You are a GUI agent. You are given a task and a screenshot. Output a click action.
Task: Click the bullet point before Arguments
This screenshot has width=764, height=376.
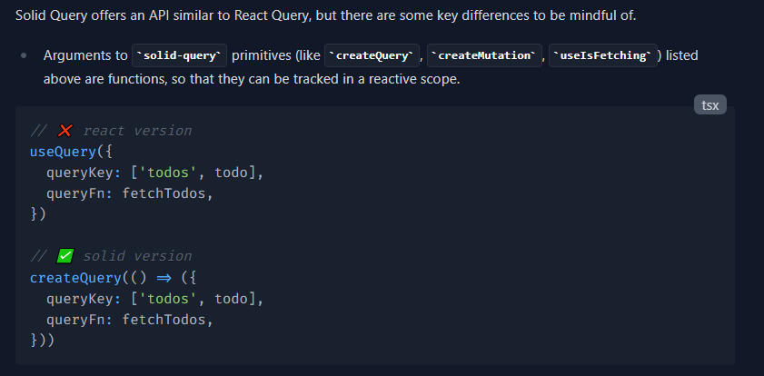pos(25,56)
